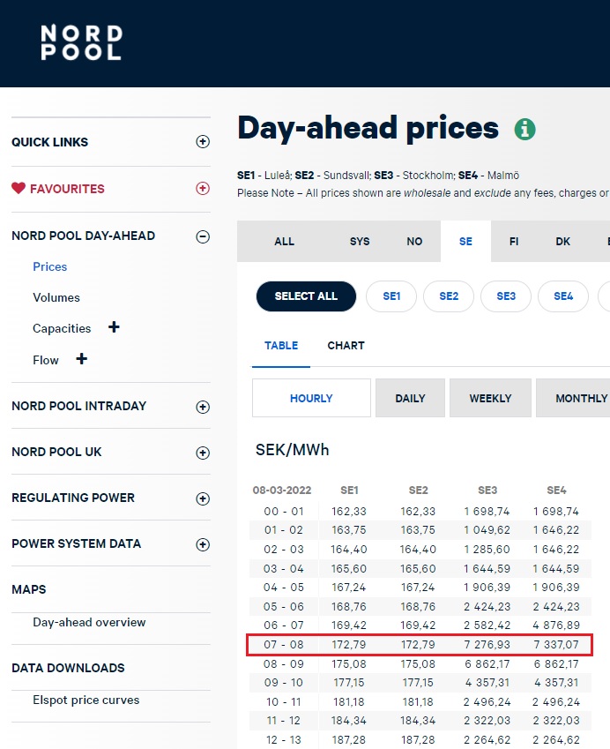This screenshot has height=749, width=610.
Task: Switch to the CHART view tab
Action: point(346,345)
